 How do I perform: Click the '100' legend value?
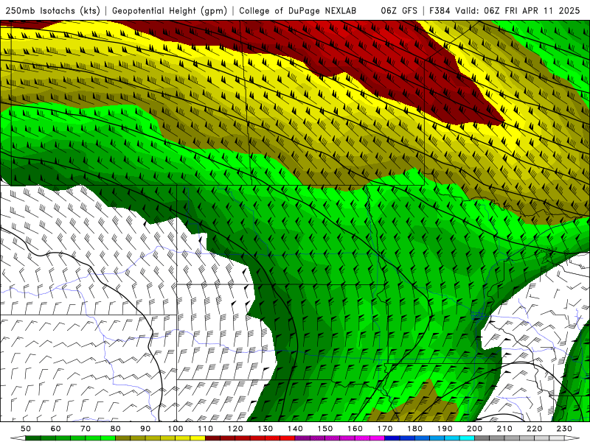point(176,429)
